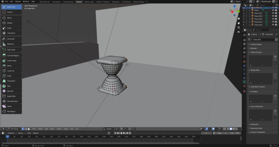Select the Loop Cut tool
The width and height of the screenshot is (279, 147).
(x=11, y=71)
